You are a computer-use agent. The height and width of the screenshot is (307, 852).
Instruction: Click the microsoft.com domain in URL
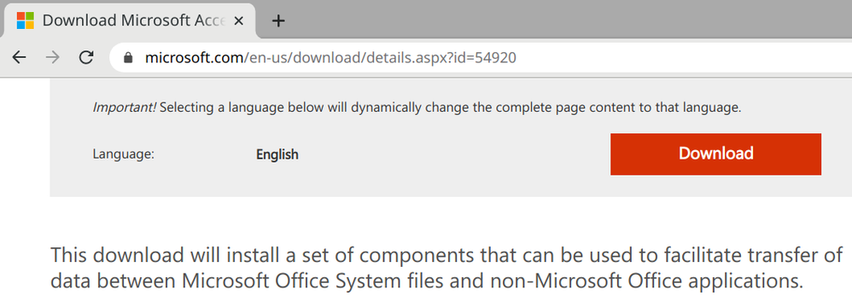click(194, 57)
